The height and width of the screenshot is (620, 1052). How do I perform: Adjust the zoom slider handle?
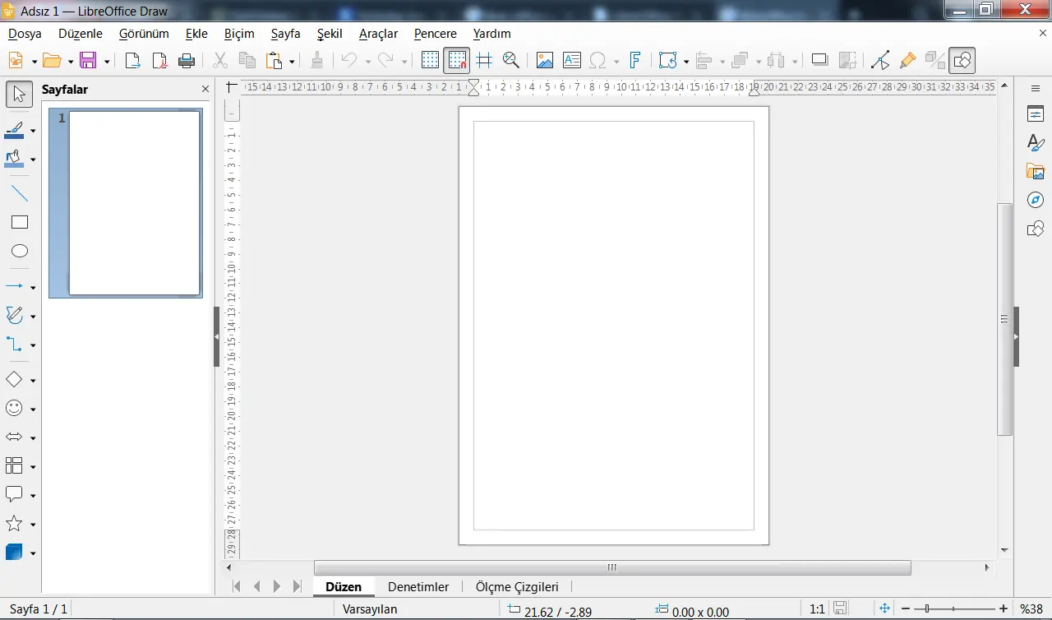click(x=927, y=609)
